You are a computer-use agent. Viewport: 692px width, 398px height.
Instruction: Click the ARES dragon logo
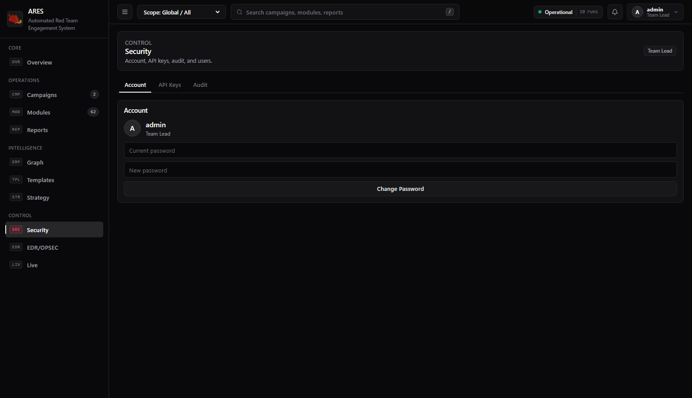coord(15,19)
